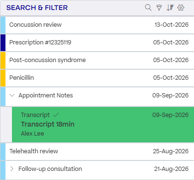This screenshot has width=194, height=180.
Task: Click the yellow marker beside Penicillin
Action: (3, 78)
